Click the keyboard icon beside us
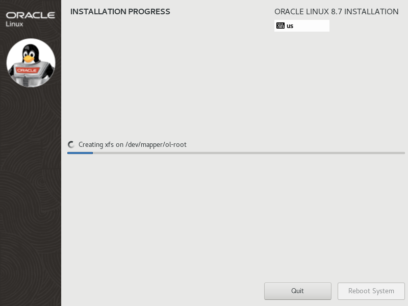This screenshot has height=306, width=408. 280,25
